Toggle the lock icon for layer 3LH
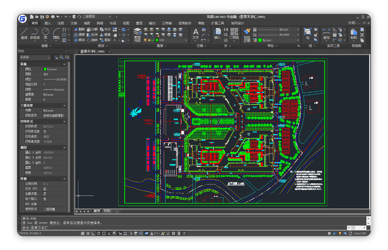This screenshot has width=388, height=250. pyautogui.click(x=153, y=40)
